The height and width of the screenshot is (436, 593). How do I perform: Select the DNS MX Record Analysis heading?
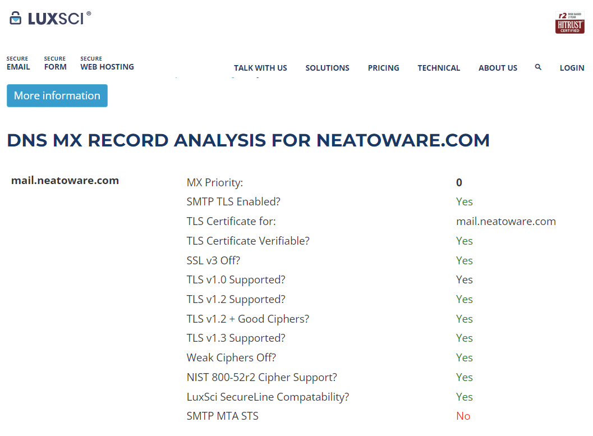tap(248, 140)
